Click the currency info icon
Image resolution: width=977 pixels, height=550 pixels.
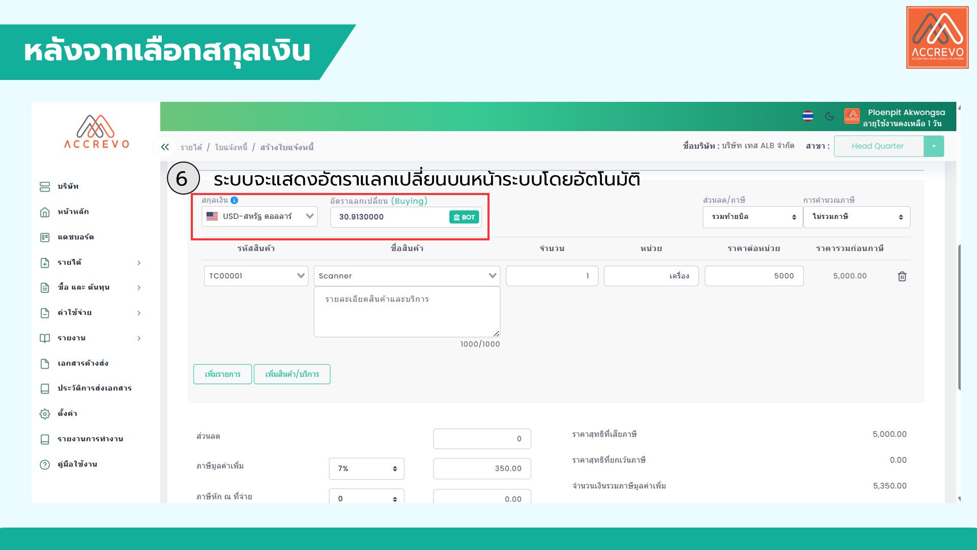[x=234, y=200]
